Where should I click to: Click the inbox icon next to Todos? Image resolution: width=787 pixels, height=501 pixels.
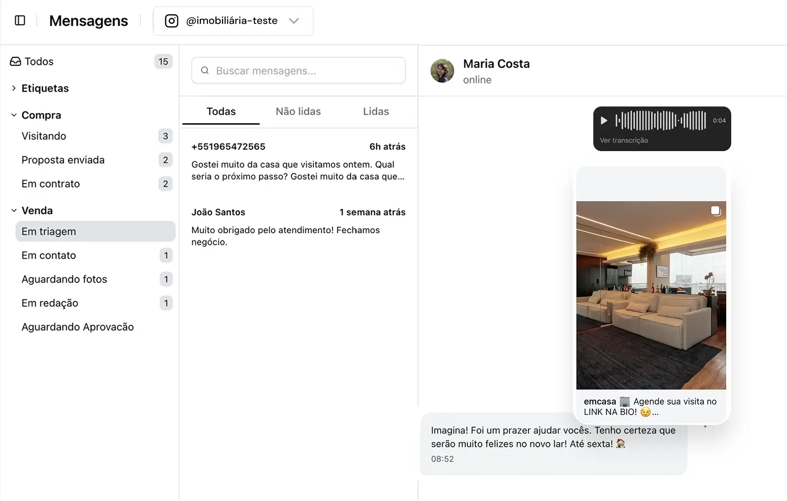pos(15,61)
